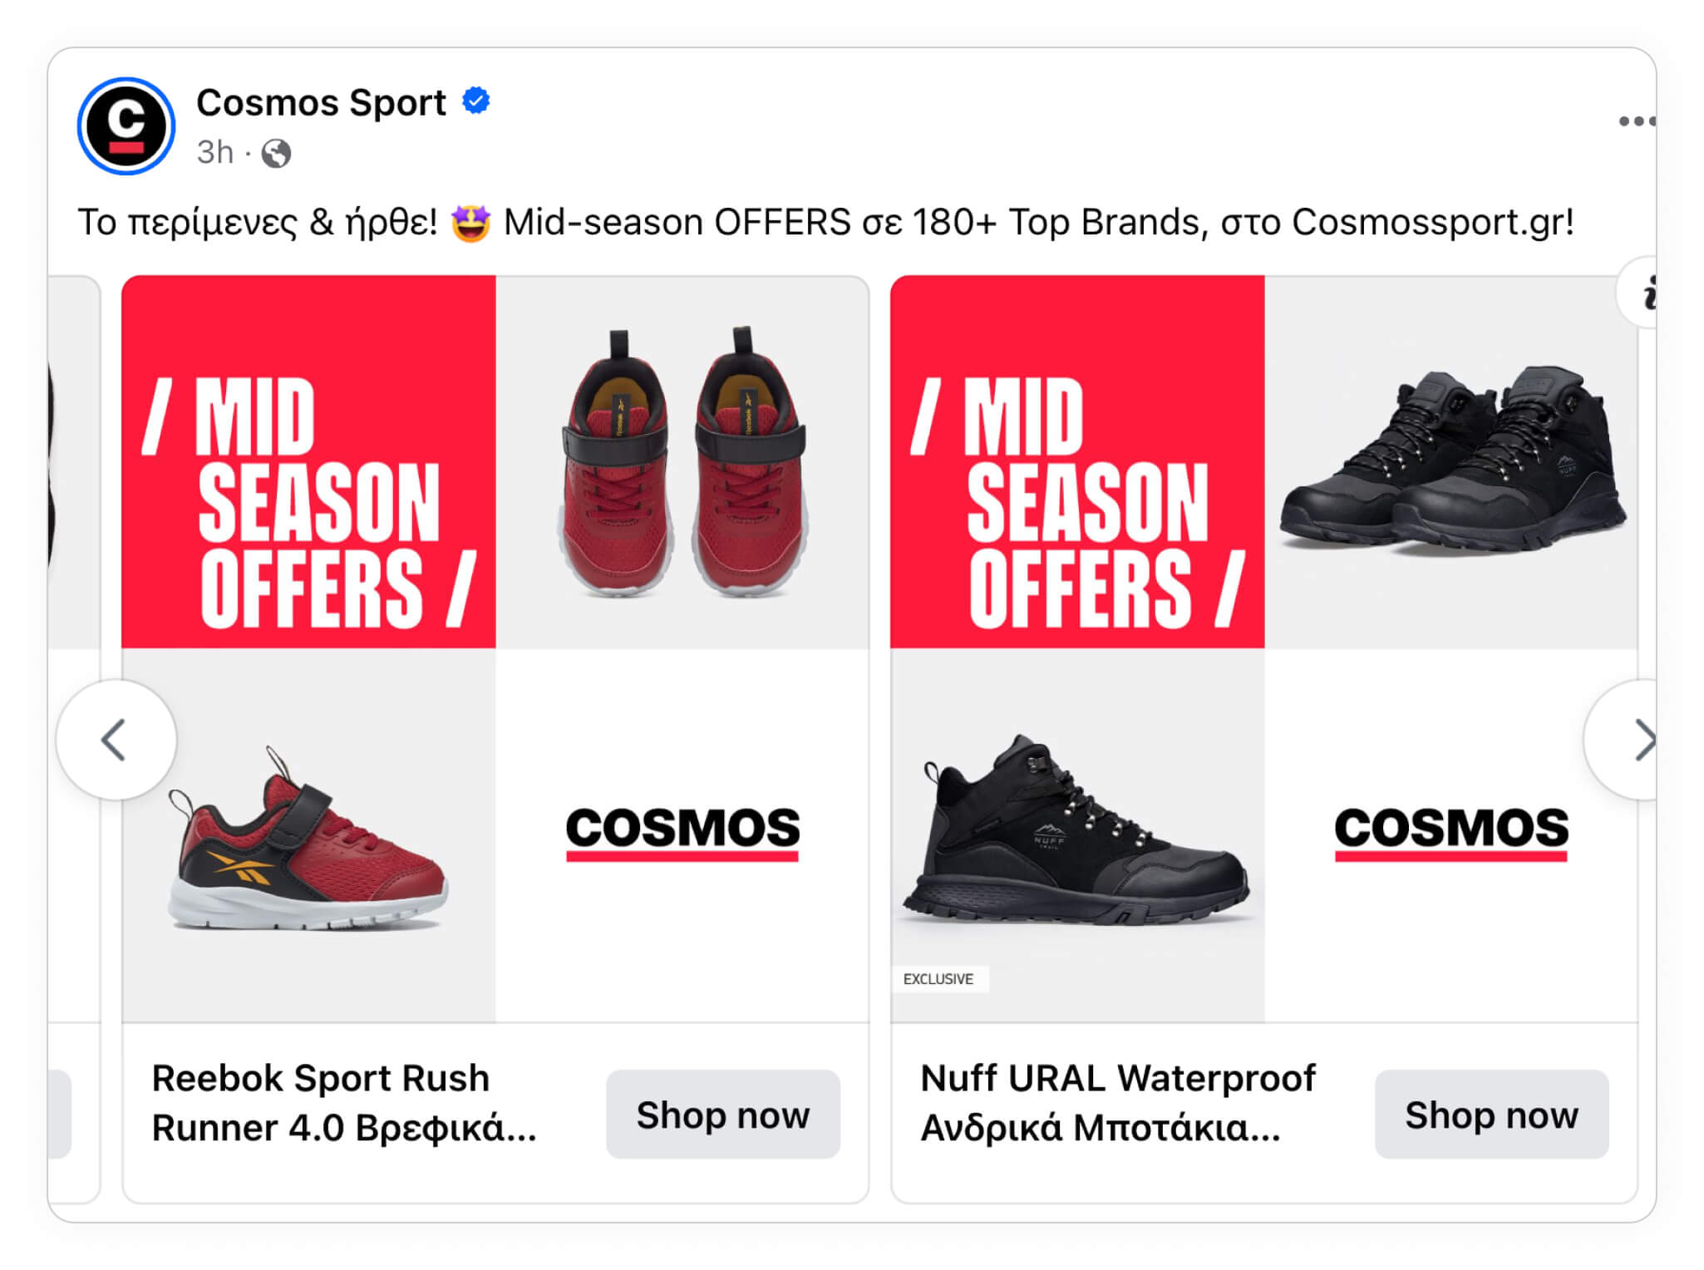Click the EXCLUSIVE tag on the Nuff boots image

point(941,979)
